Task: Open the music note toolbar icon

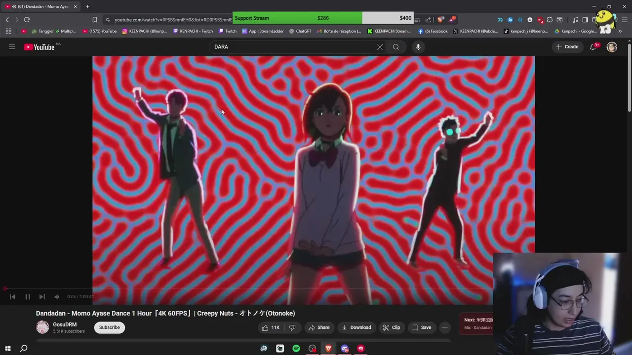Action: pyautogui.click(x=575, y=20)
